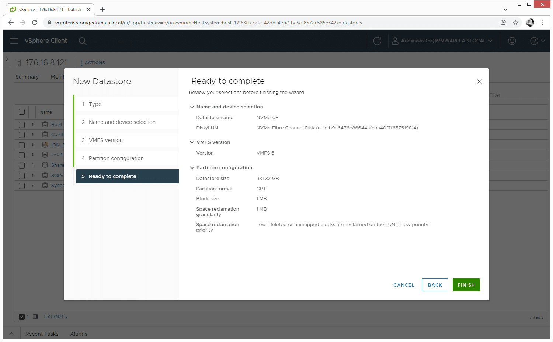Select step 5 Ready to complete
Viewport: 553px width, 342px height.
[127, 176]
